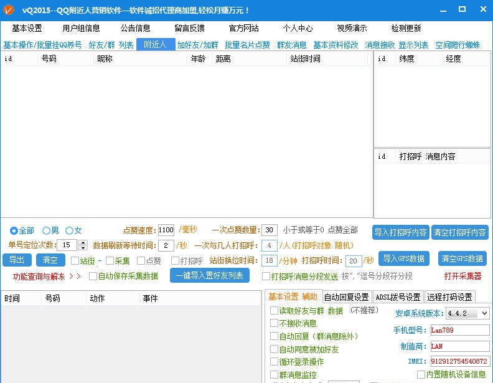Click 清空GPS数据 button
Viewport: 493px width, 383px height.
coord(462,258)
